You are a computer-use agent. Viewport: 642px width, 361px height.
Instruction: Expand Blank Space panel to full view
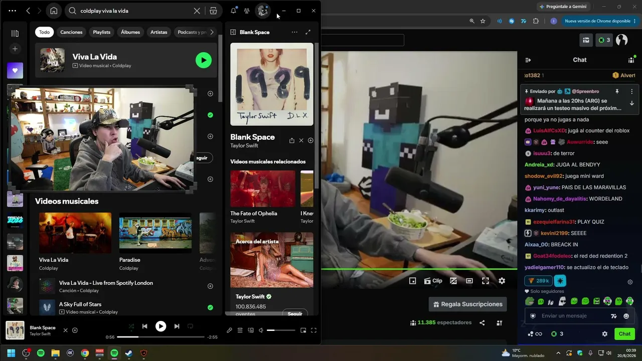point(308,32)
